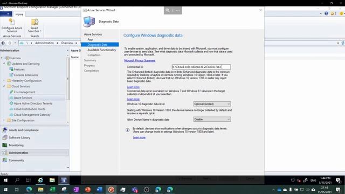Open PowerPoint on the host taskbar
345x194 pixels.
tap(88, 189)
